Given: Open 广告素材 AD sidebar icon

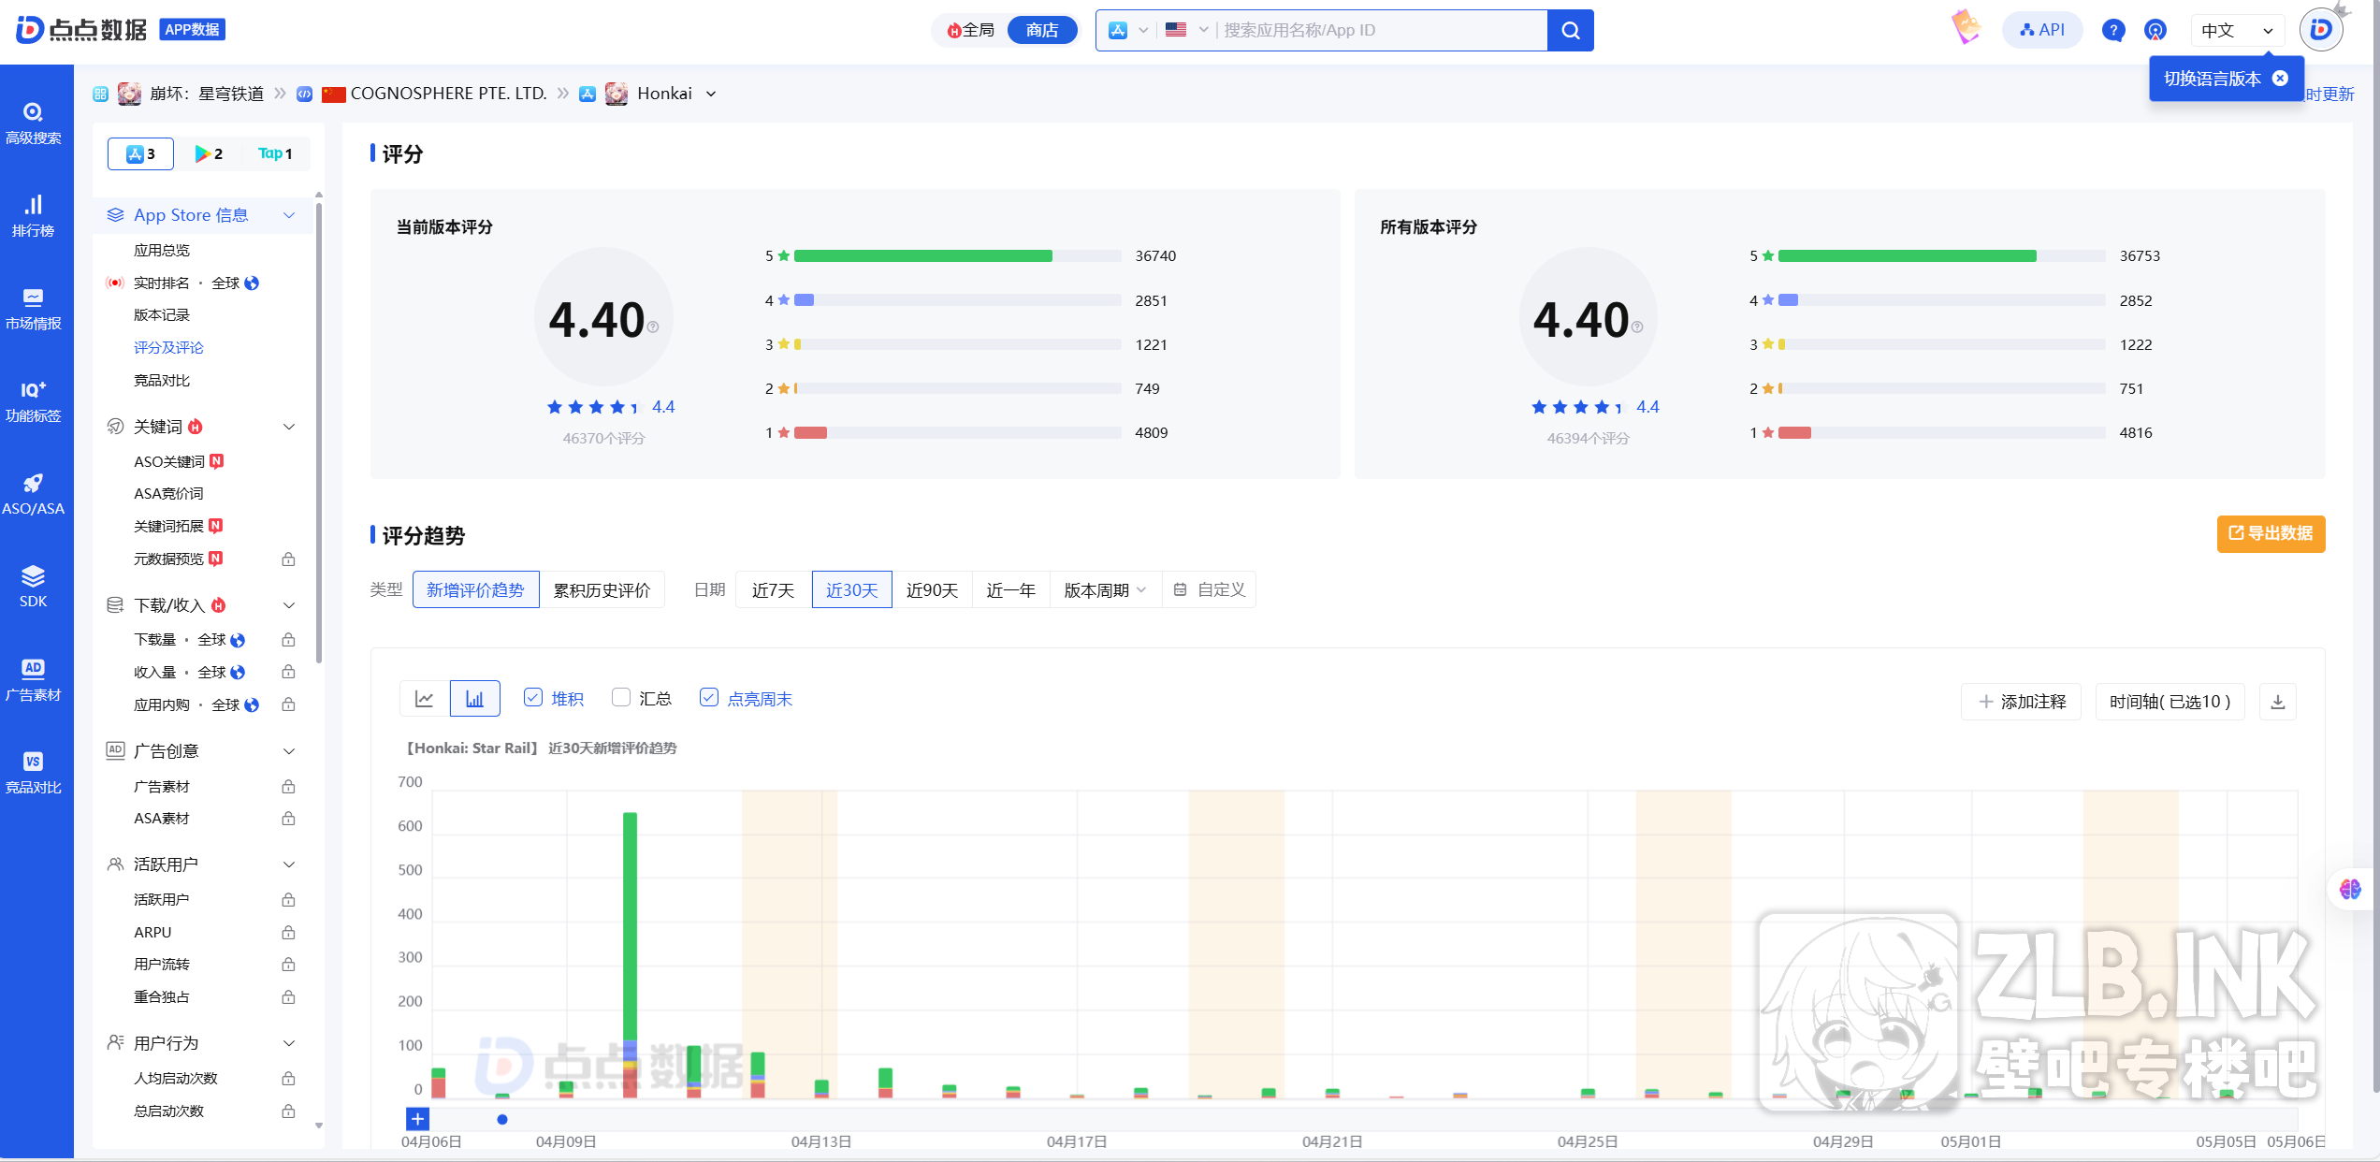Looking at the screenshot, I should coord(33,680).
